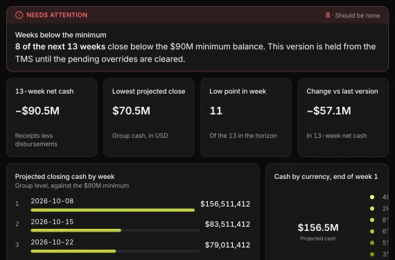This screenshot has width=395, height=260.
Task: Click 'Cash by currency, end of week 1' heading
Action: [326, 177]
